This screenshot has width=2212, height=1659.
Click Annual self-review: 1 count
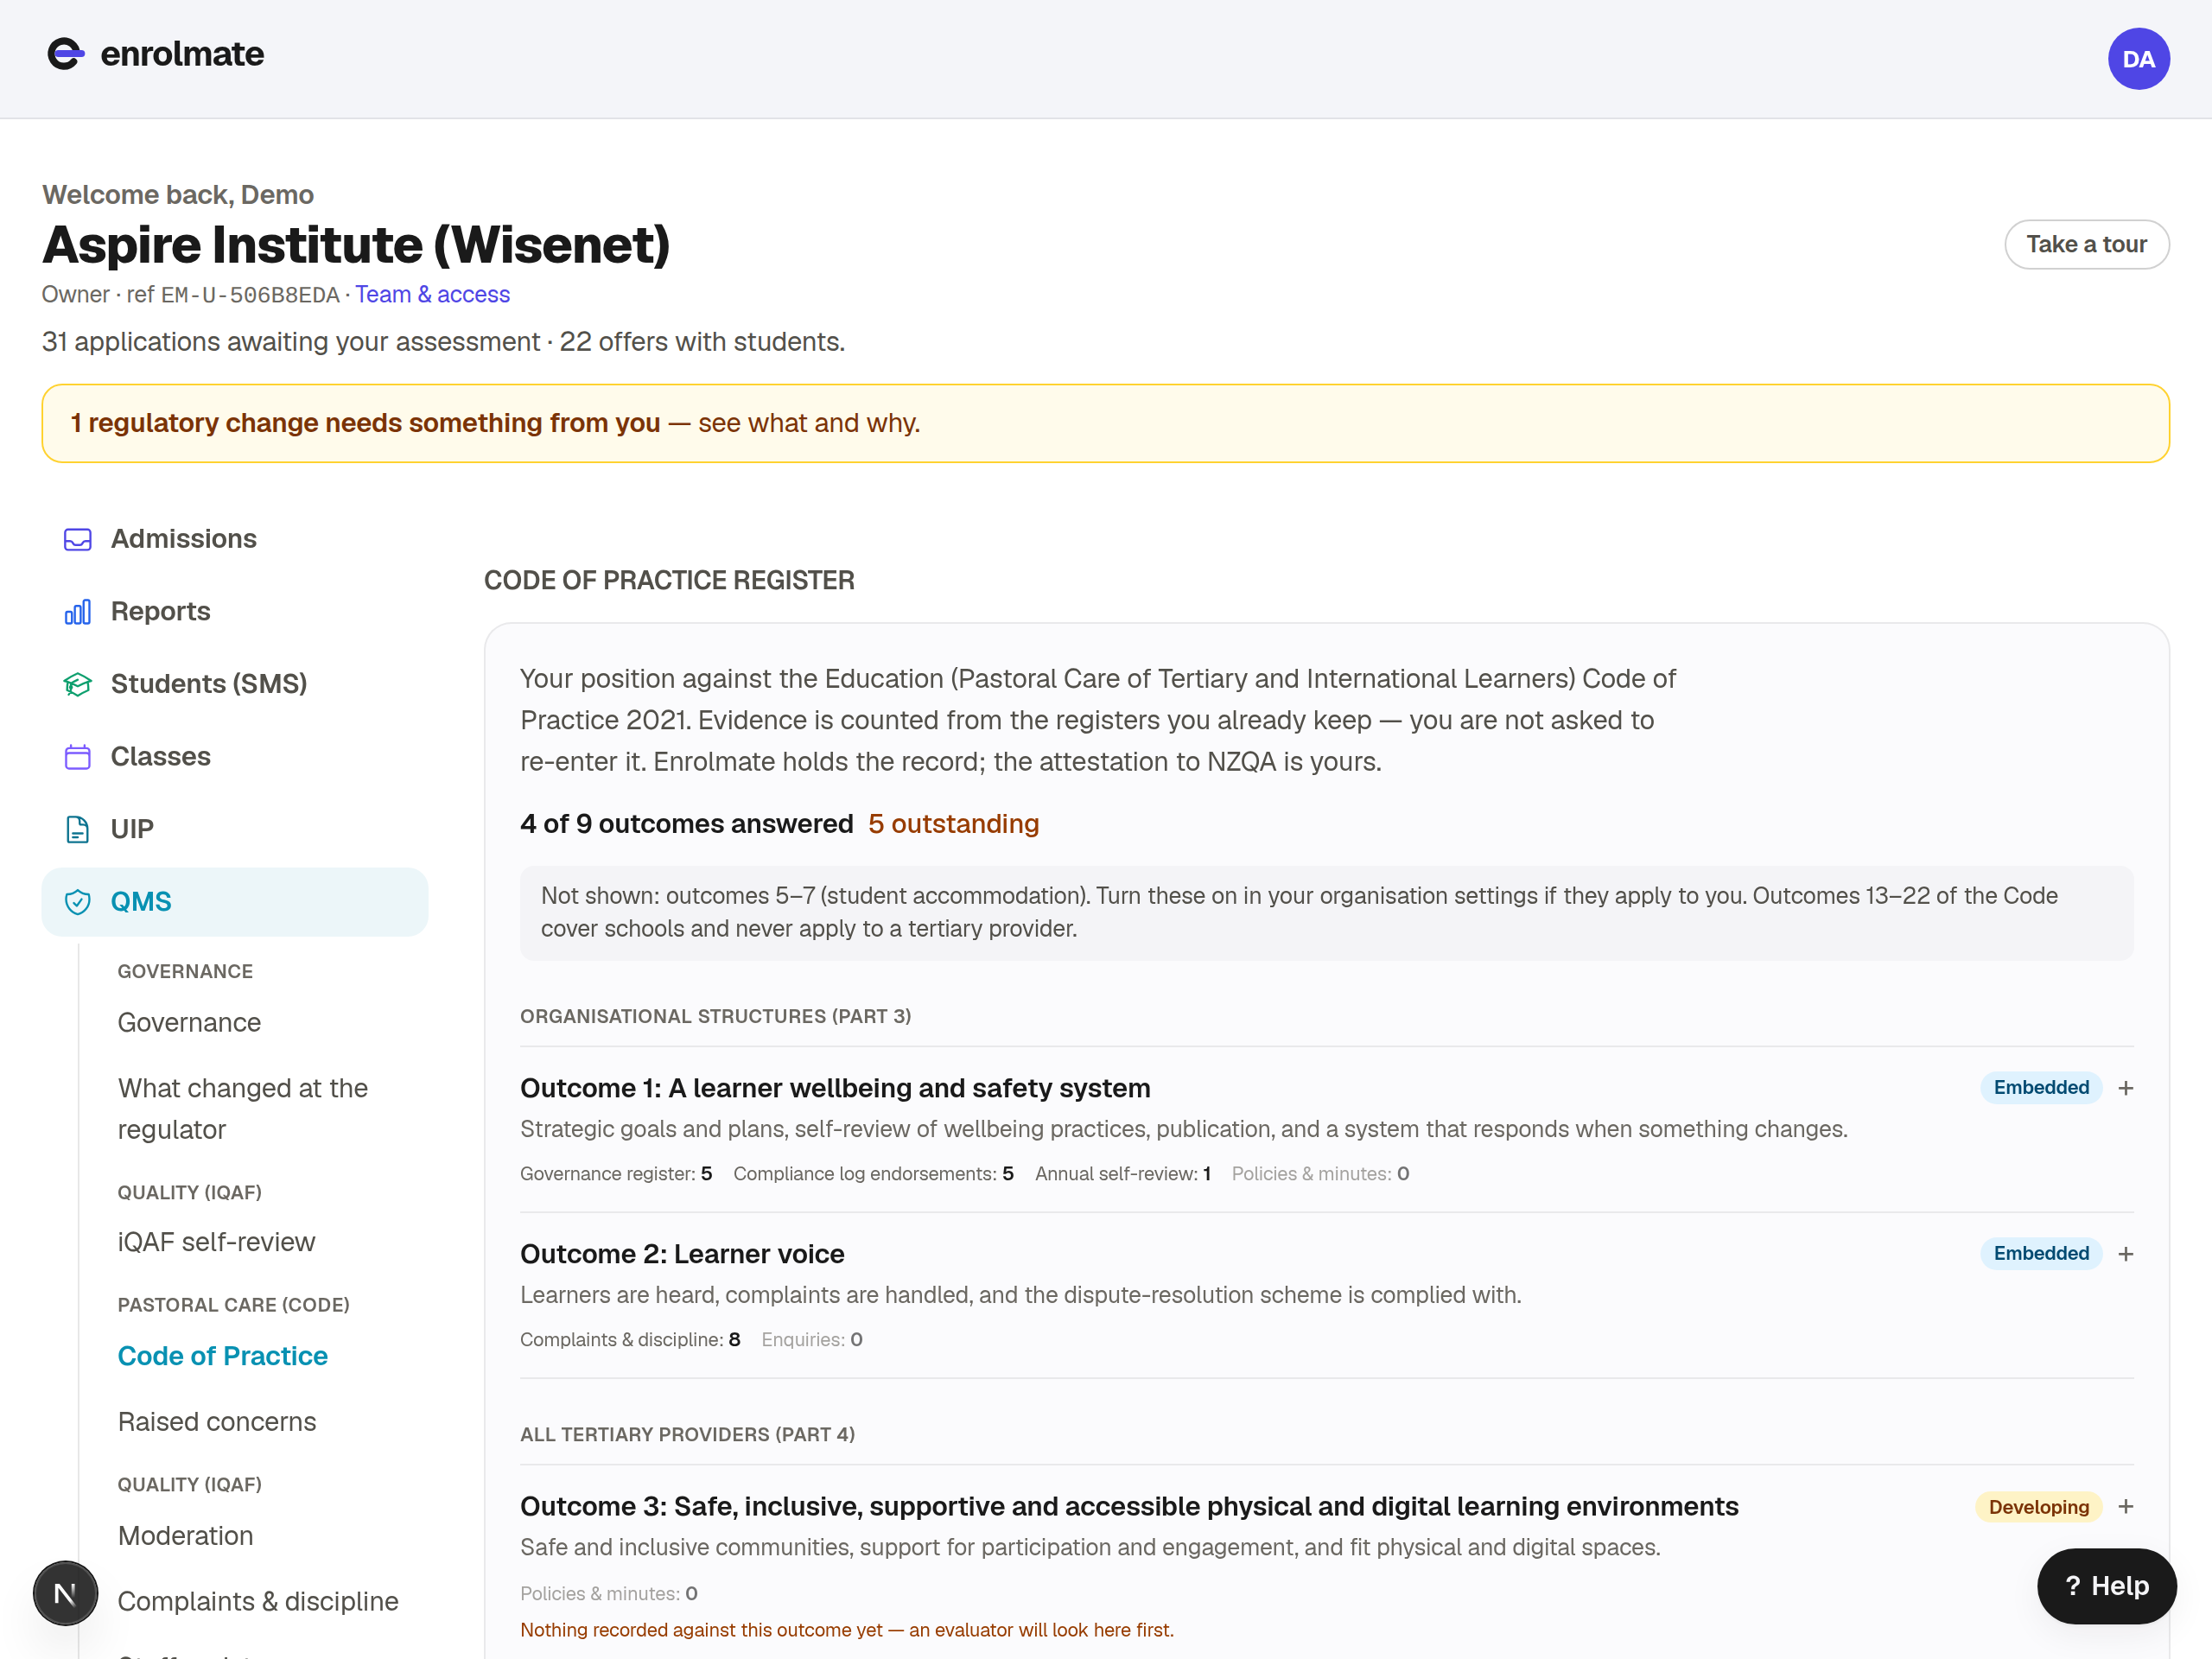click(1123, 1174)
